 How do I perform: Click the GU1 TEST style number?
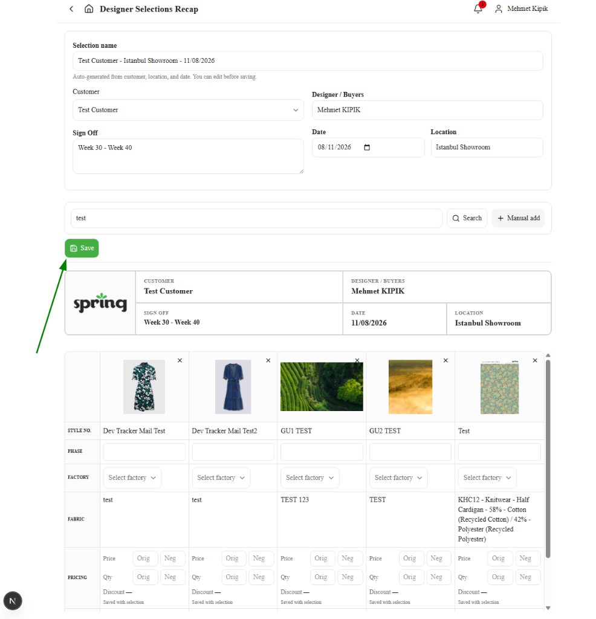click(296, 430)
